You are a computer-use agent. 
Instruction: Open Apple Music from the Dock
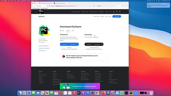click(x=74, y=93)
